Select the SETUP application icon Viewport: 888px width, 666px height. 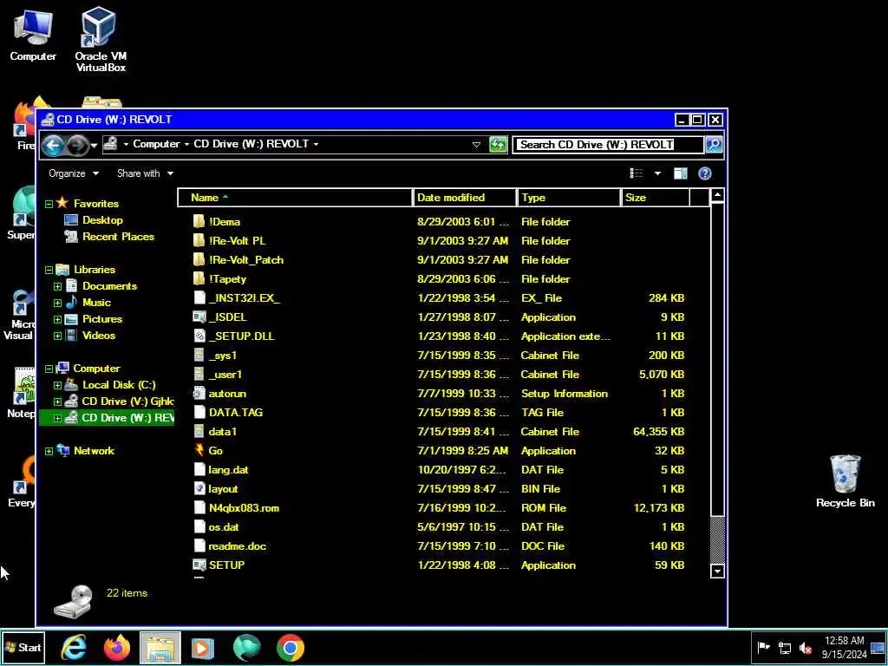[x=199, y=565]
